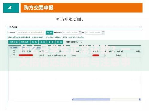Open the calendar picker for the start time
The height and width of the screenshot is (111, 149).
click(80, 33)
